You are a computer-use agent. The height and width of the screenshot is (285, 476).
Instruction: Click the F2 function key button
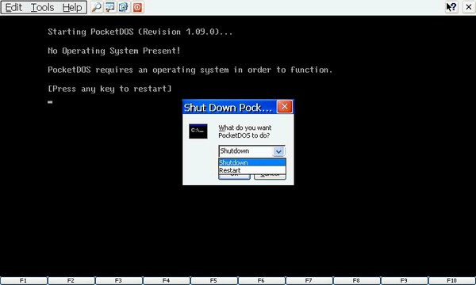pyautogui.click(x=71, y=281)
